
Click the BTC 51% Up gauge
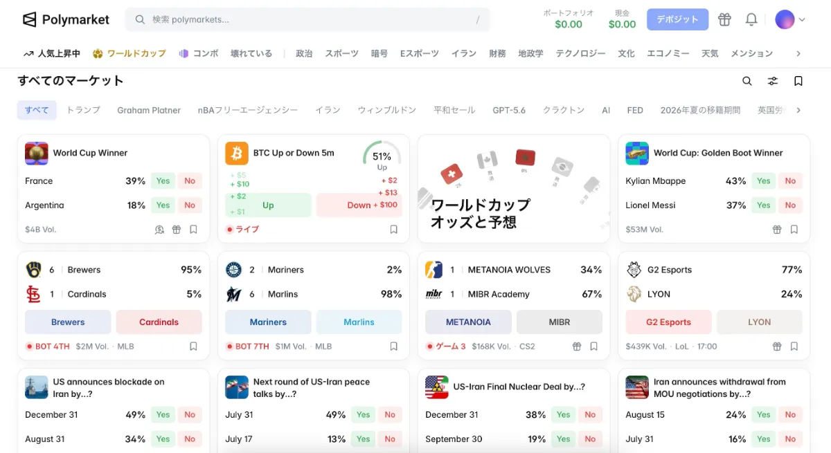pyautogui.click(x=382, y=158)
